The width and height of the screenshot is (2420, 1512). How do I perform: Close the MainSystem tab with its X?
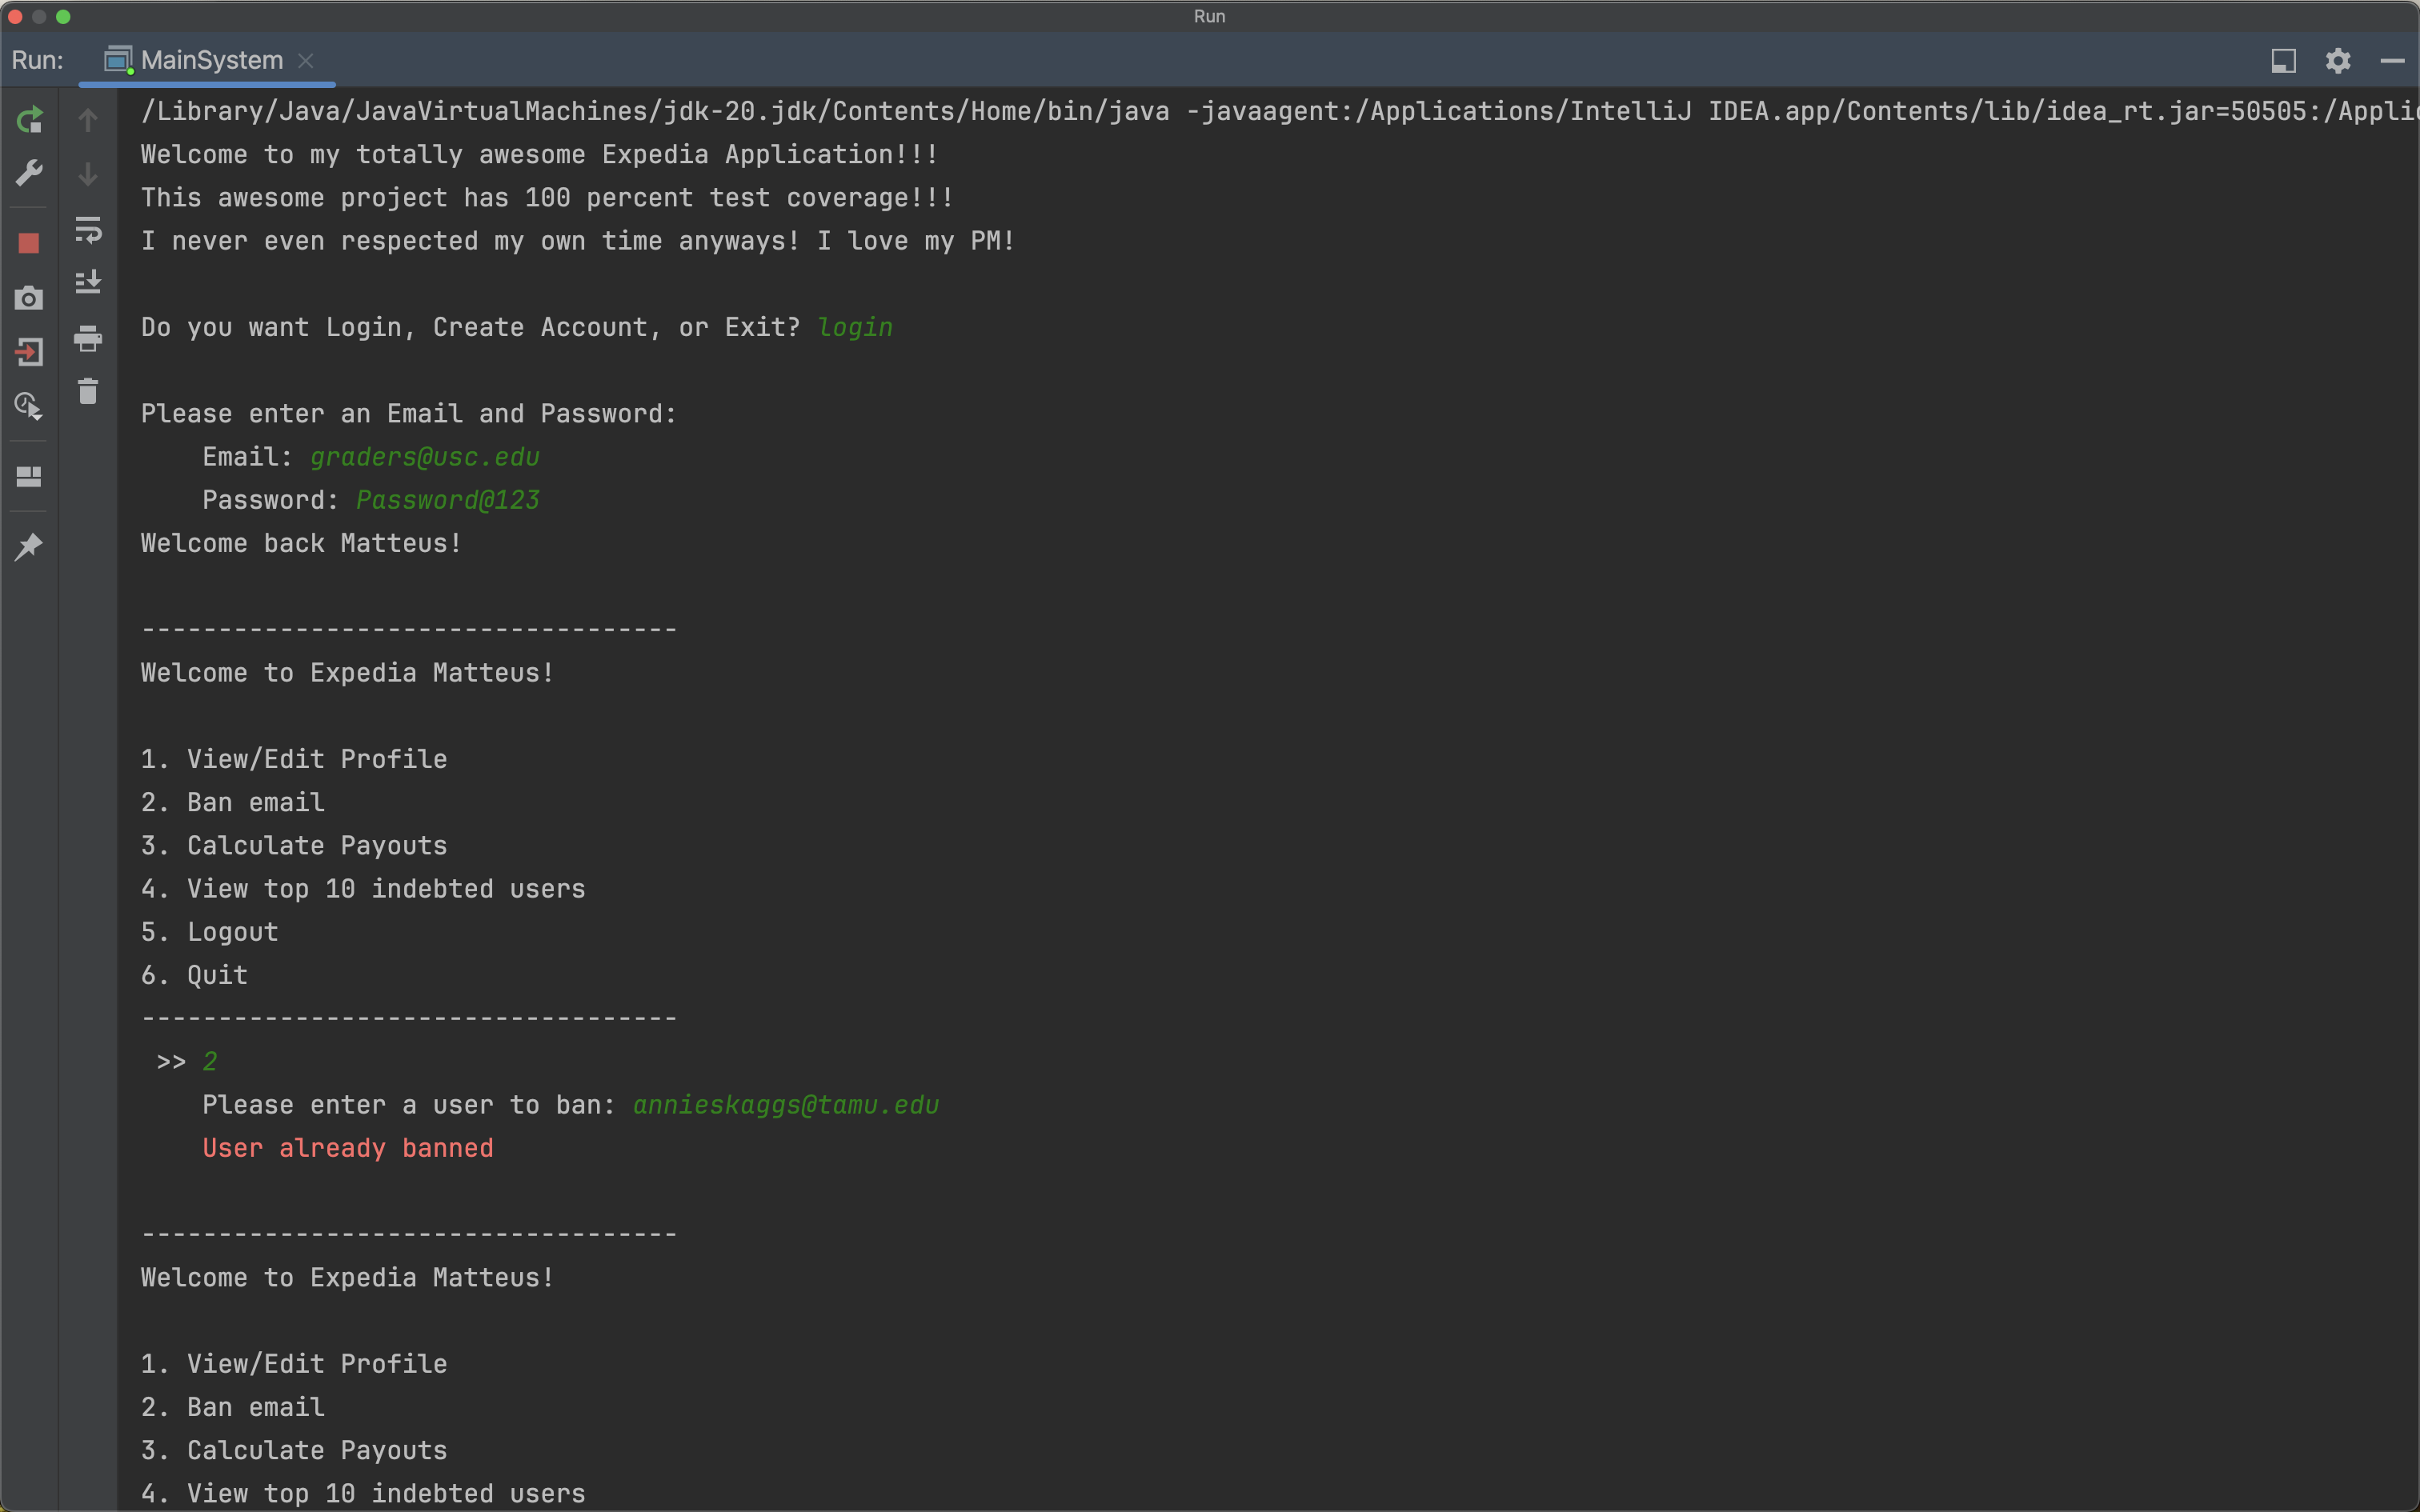pyautogui.click(x=306, y=61)
